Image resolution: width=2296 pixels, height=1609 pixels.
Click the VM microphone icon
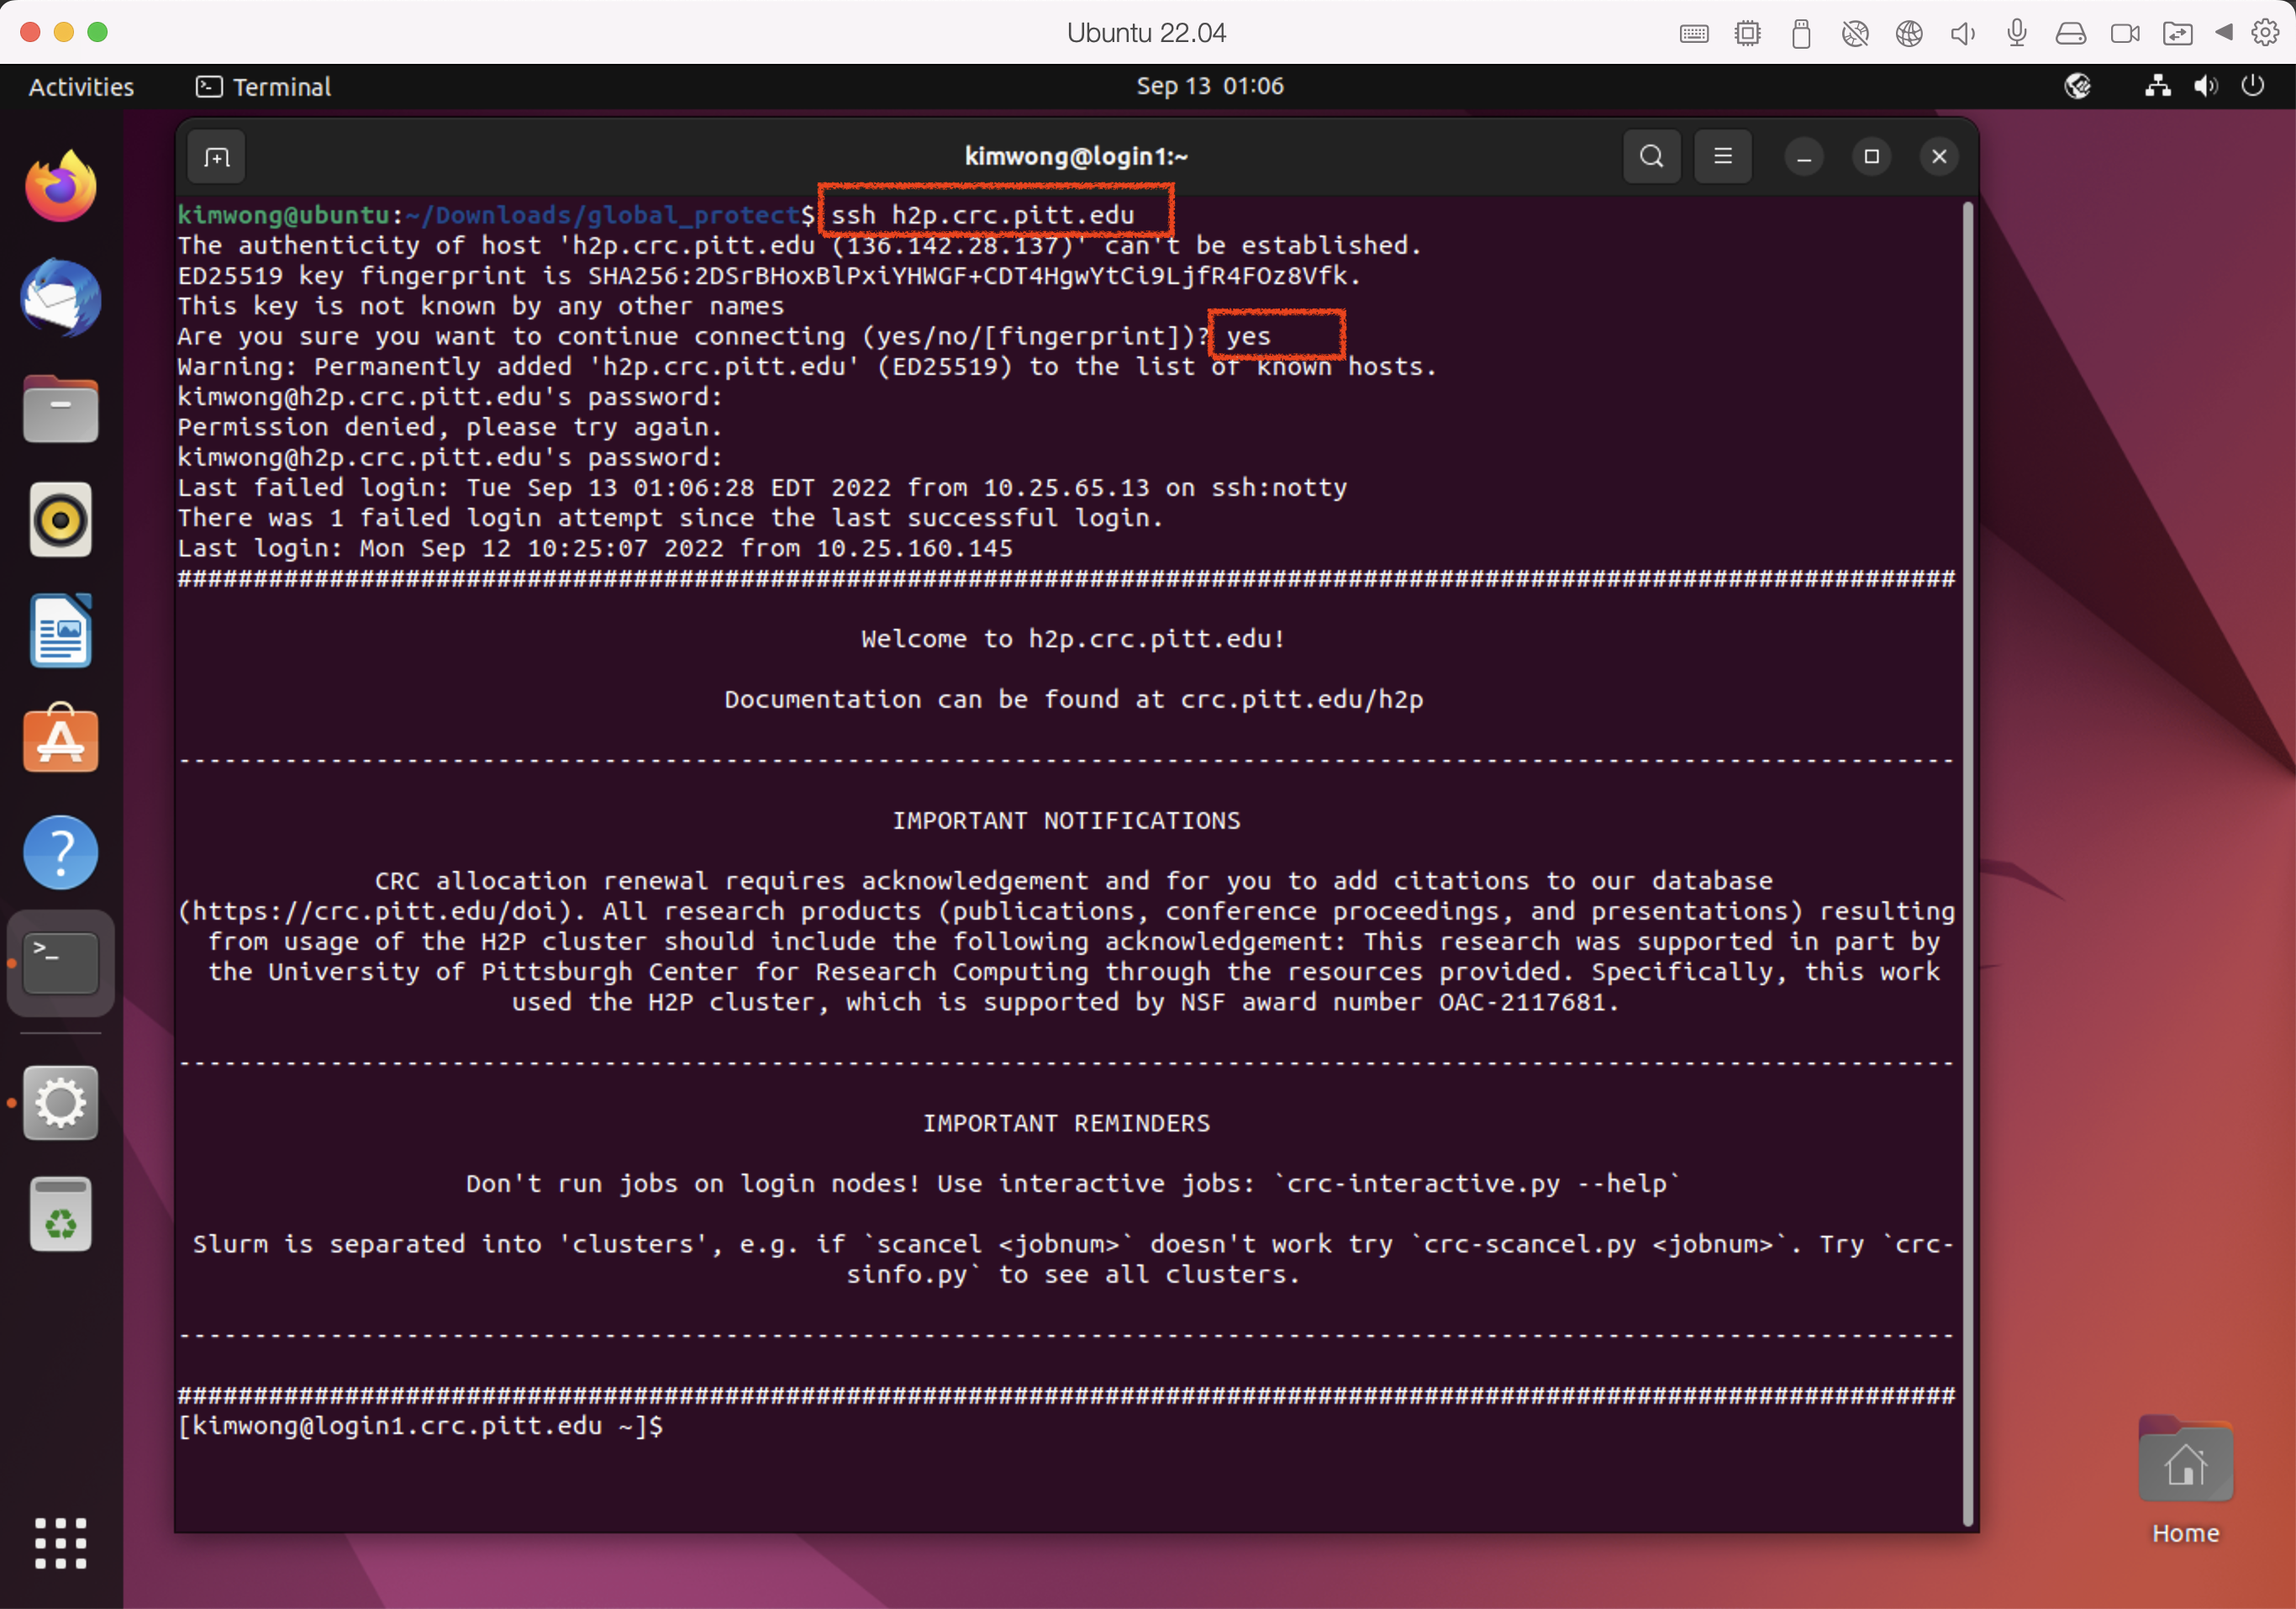(x=2017, y=32)
